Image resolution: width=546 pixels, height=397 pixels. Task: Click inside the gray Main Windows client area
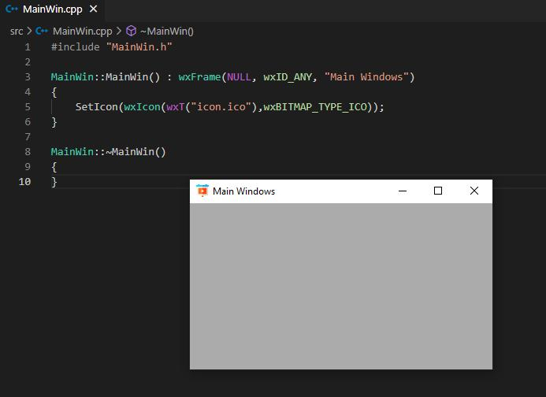[340, 285]
